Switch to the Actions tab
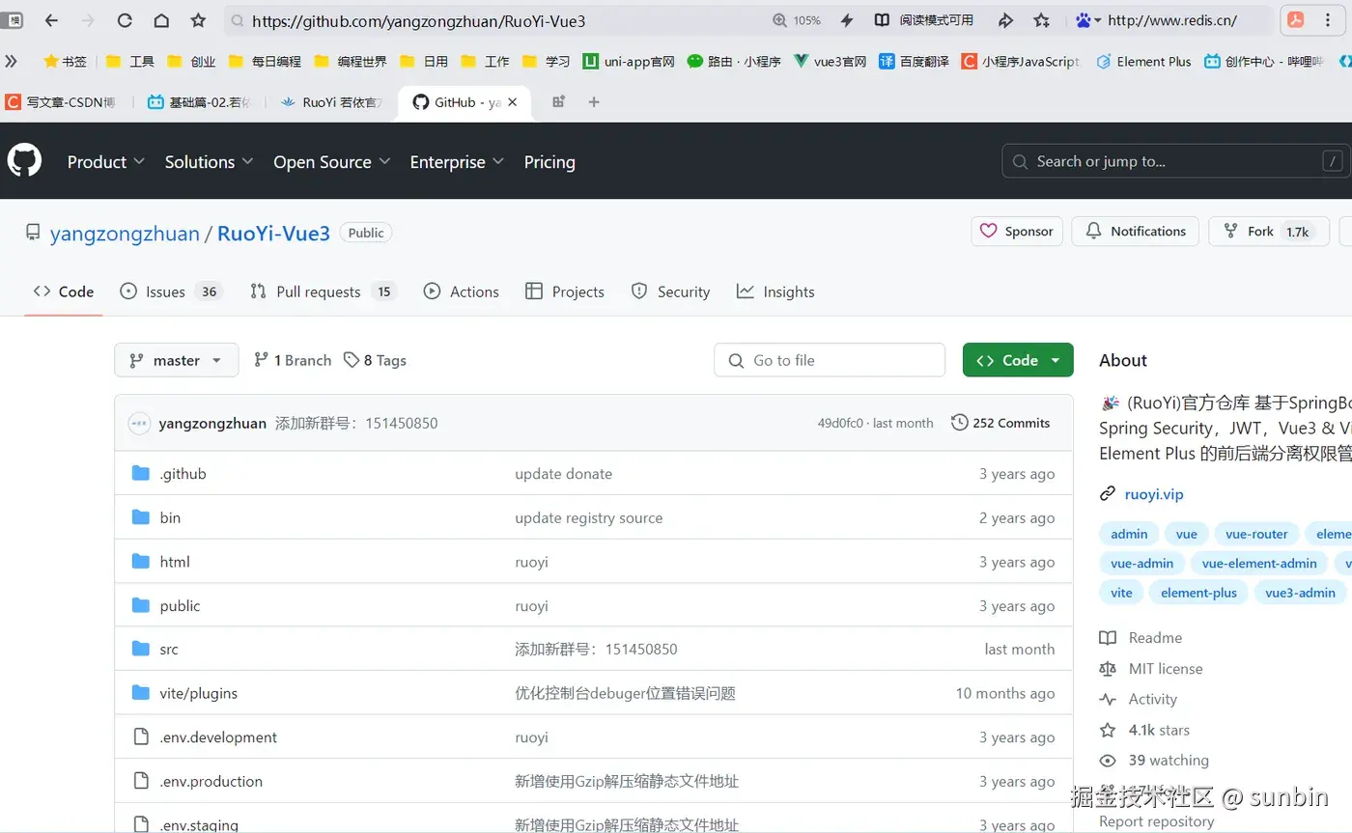This screenshot has height=833, width=1352. pyautogui.click(x=461, y=292)
